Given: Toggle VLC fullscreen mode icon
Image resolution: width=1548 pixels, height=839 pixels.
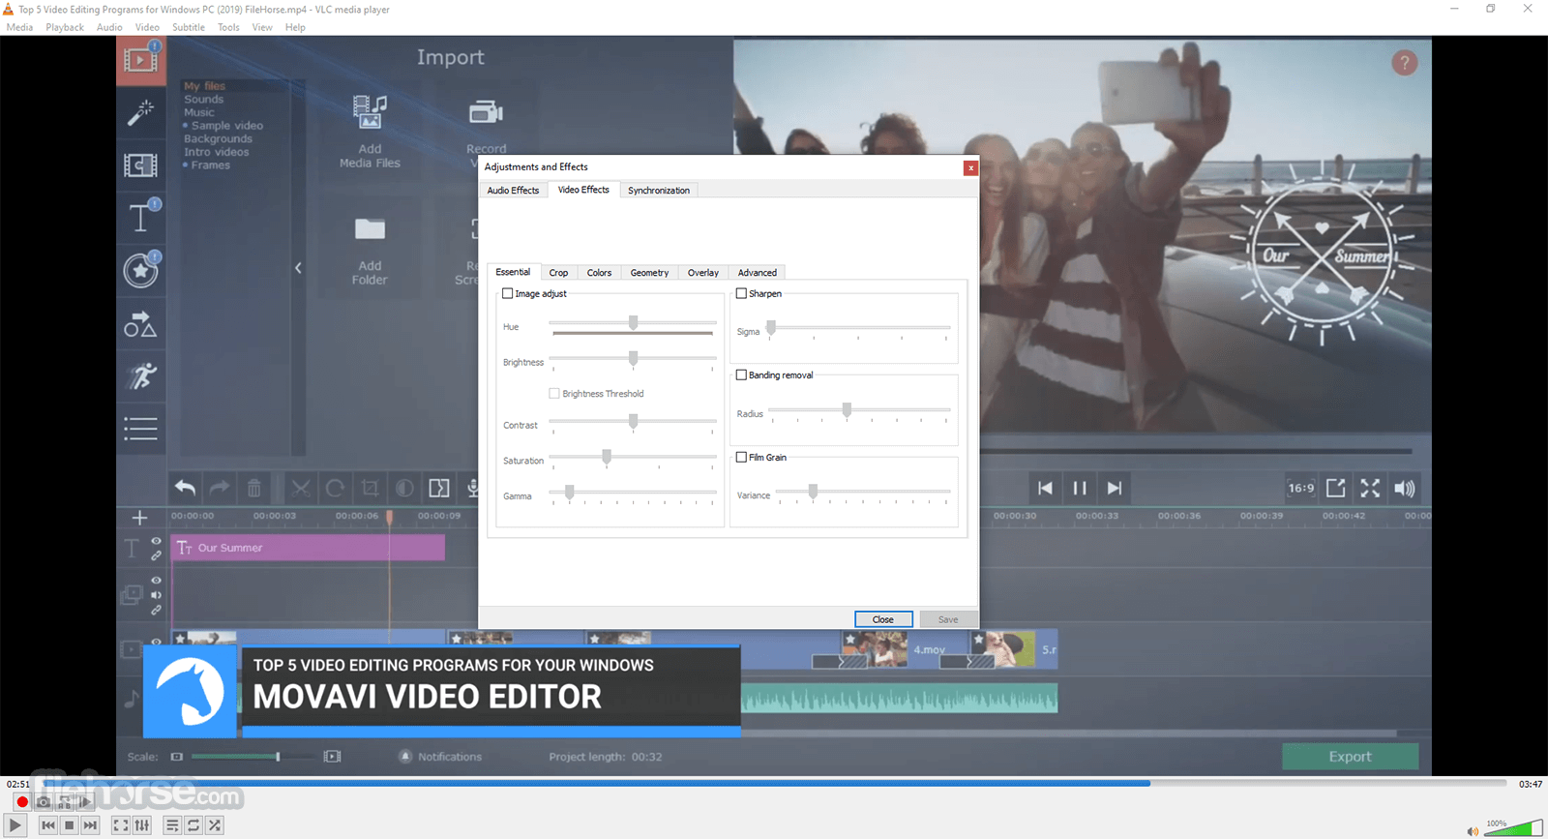Looking at the screenshot, I should click(121, 825).
